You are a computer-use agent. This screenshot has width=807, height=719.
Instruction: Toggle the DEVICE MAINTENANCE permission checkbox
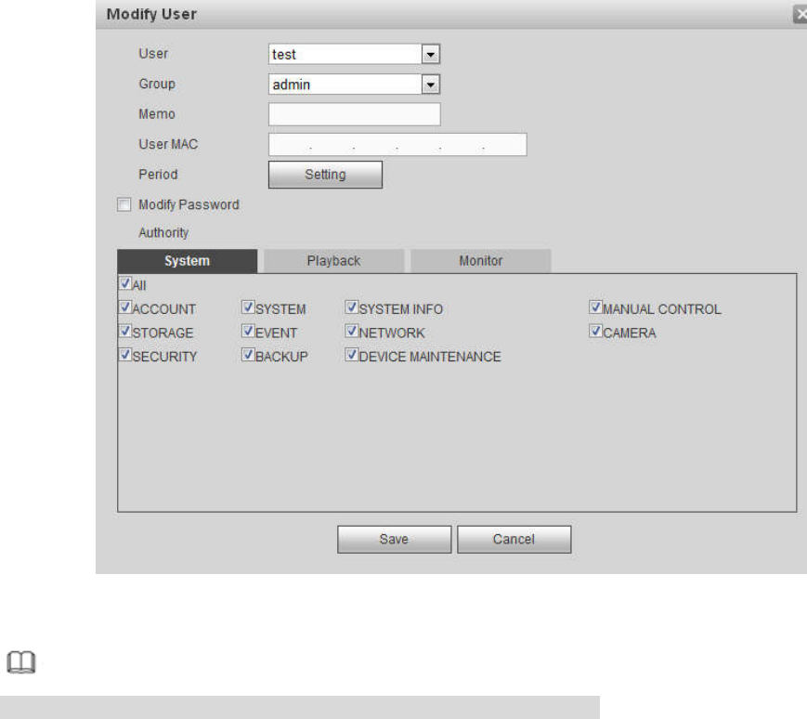coord(352,355)
